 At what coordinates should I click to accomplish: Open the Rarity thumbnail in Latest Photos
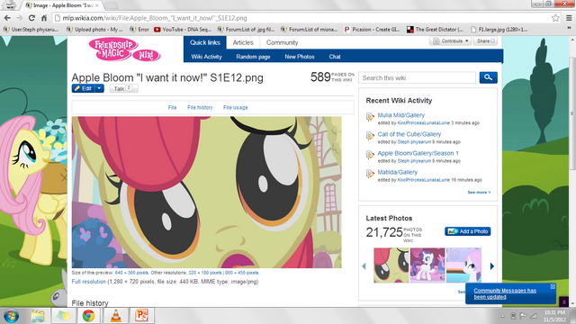(x=427, y=265)
